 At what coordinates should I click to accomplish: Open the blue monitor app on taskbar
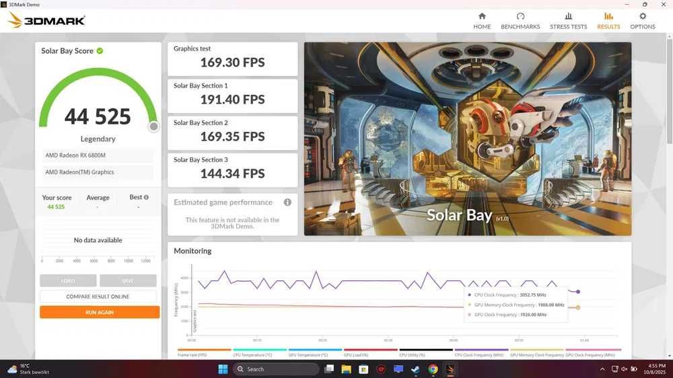[398, 369]
